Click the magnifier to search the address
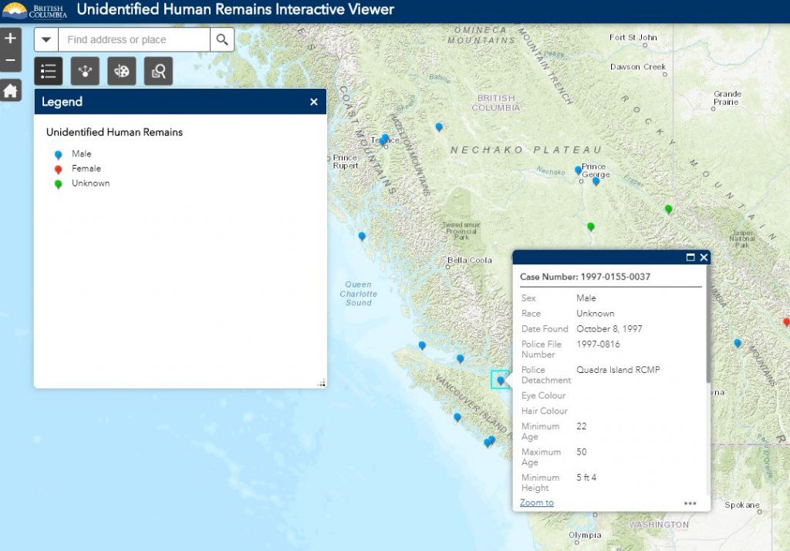 [x=222, y=39]
